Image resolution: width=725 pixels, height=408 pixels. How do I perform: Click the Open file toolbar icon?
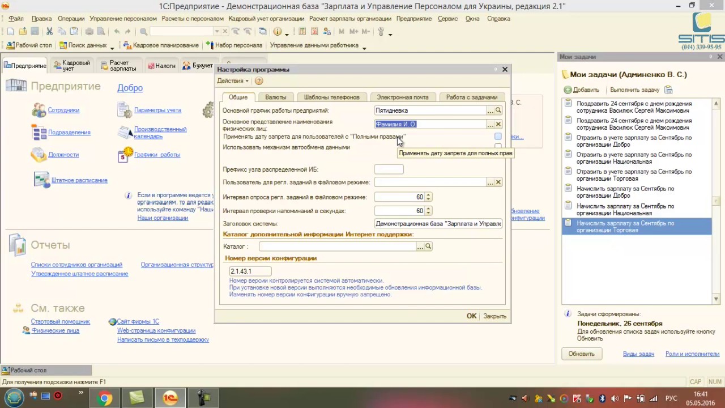tap(23, 32)
